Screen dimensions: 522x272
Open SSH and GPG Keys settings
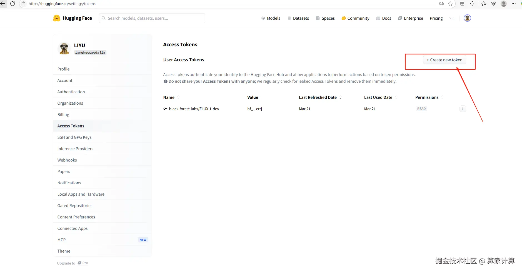[x=102, y=137]
